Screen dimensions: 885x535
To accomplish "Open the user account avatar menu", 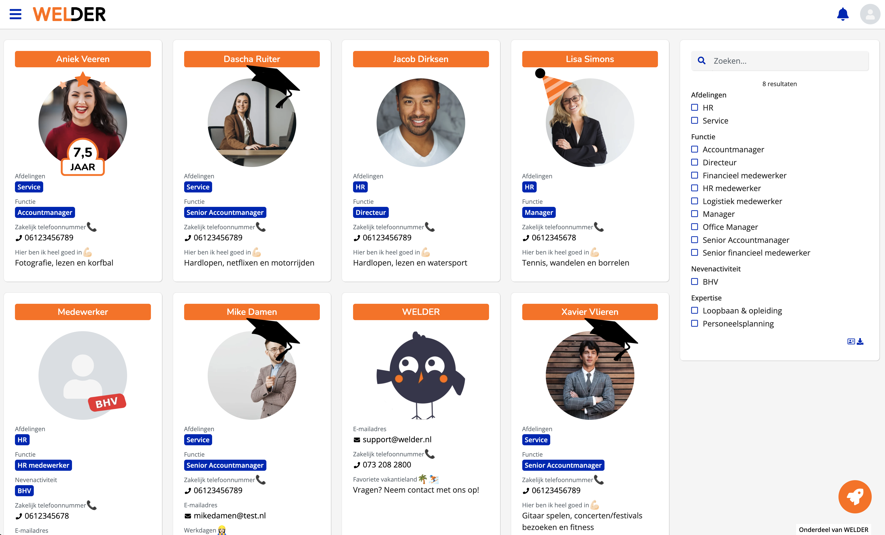I will pos(869,14).
